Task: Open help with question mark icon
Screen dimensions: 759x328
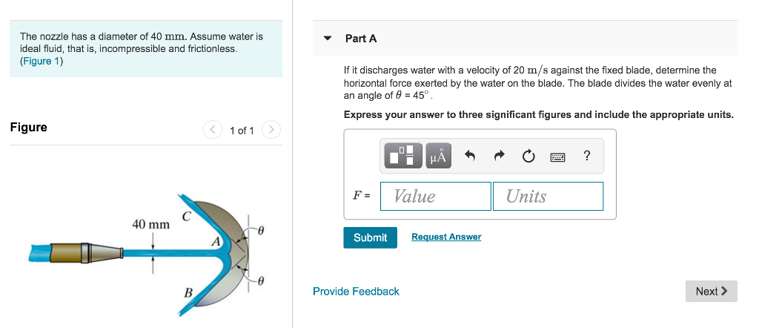Action: [587, 156]
